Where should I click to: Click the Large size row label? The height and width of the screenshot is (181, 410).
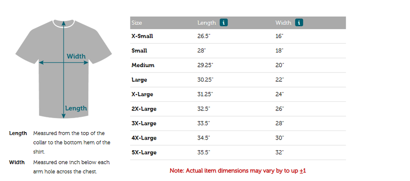pos(139,80)
